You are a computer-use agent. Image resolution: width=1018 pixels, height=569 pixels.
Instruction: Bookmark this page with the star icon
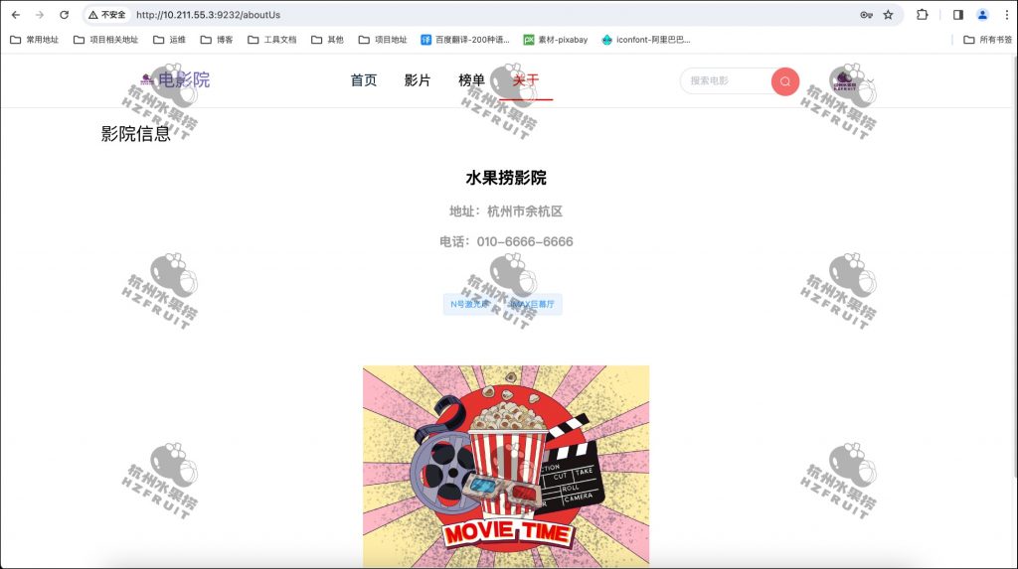888,14
